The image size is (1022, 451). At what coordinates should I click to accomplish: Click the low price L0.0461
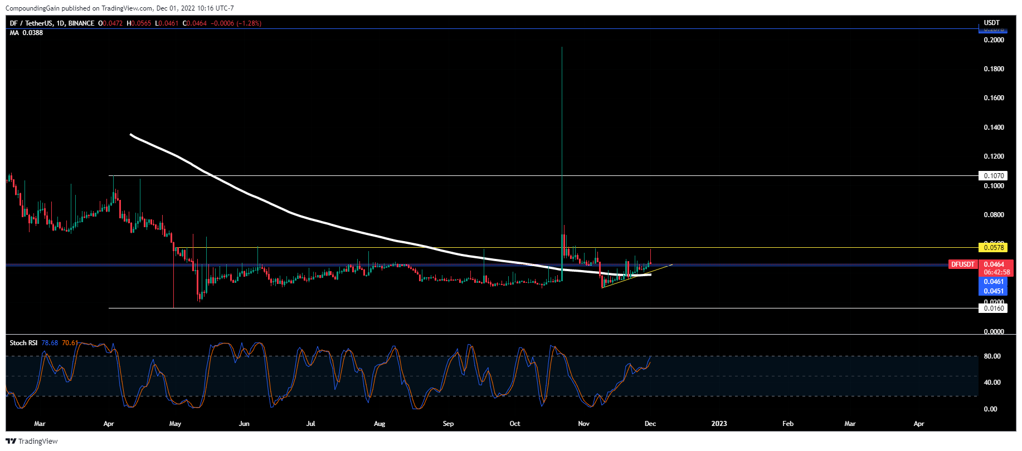[166, 23]
